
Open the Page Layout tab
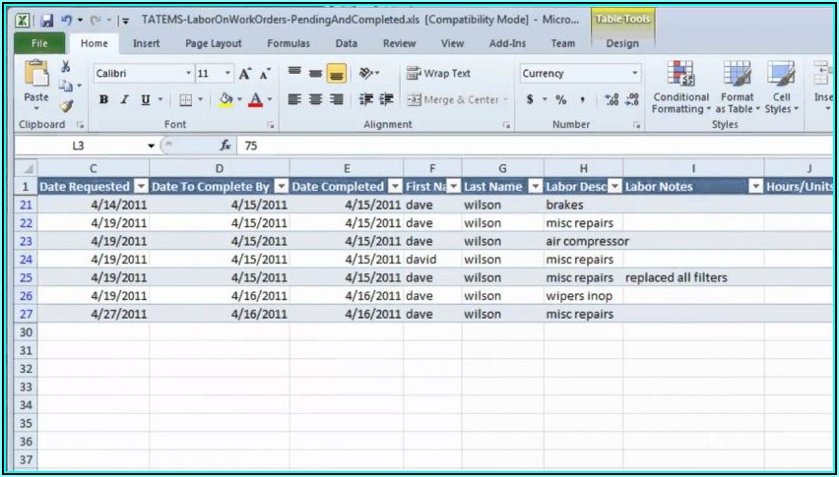(x=213, y=43)
